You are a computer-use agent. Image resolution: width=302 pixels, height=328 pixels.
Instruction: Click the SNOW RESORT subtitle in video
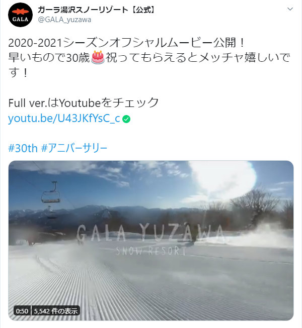coord(150,251)
